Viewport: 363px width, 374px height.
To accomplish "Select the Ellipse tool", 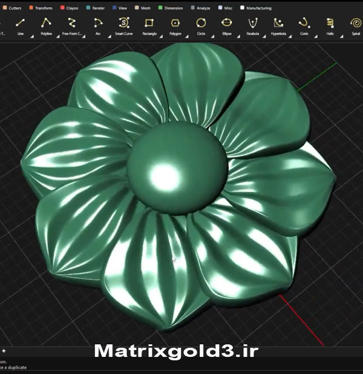I will 227,25.
